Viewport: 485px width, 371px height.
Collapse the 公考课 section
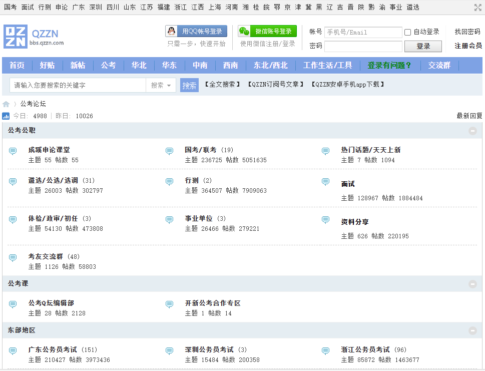pyautogui.click(x=472, y=284)
